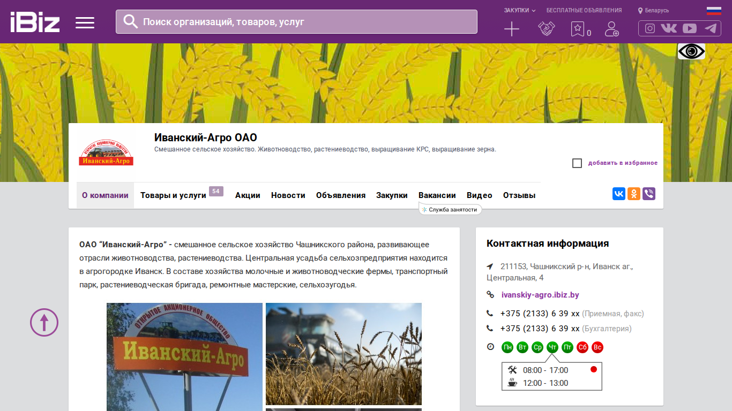Open the hamburger menu

click(85, 22)
